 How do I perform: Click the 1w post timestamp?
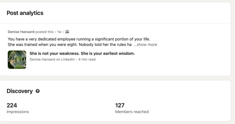point(59,32)
